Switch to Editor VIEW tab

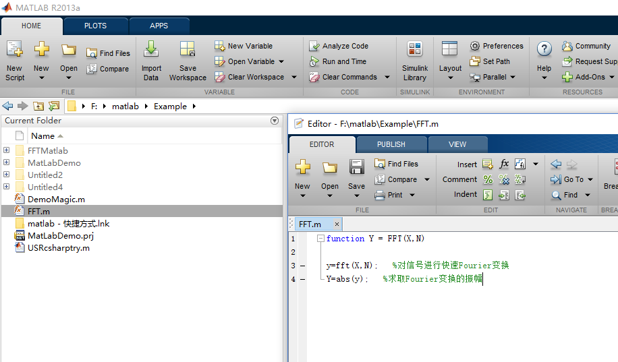pyautogui.click(x=457, y=144)
